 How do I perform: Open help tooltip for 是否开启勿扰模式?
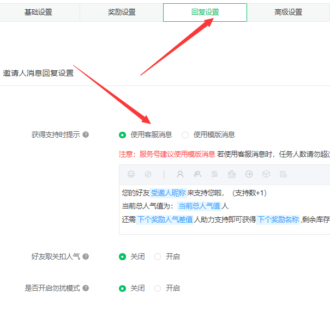pos(86,288)
